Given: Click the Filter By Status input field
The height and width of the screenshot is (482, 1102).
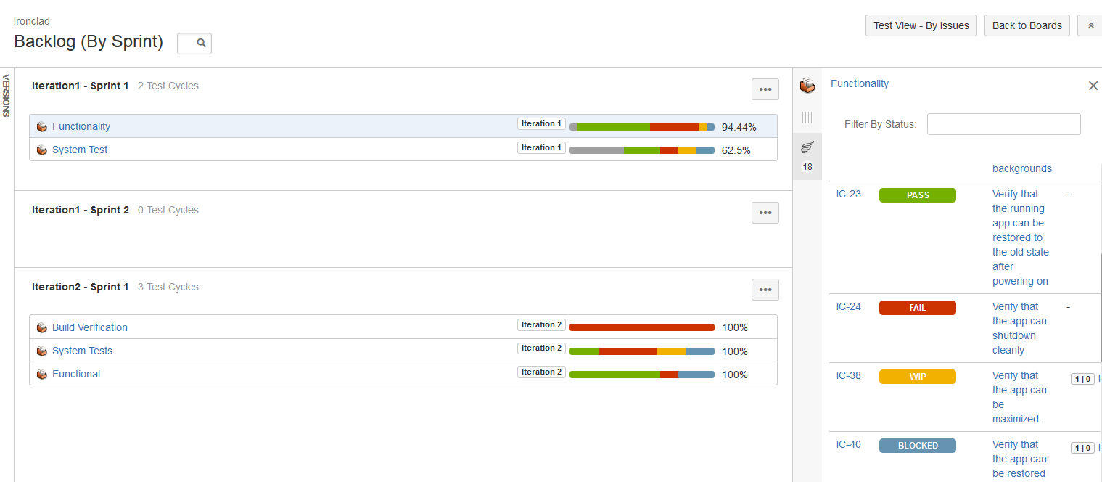Looking at the screenshot, I should (1003, 123).
